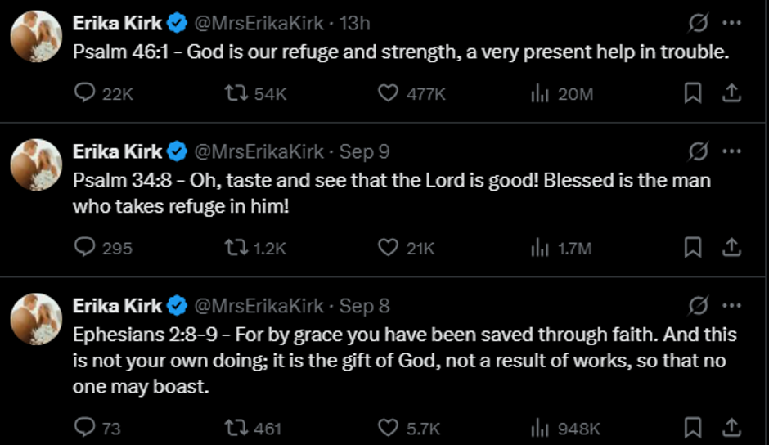Bookmark the Ephesians 2:8-9 post

(693, 427)
